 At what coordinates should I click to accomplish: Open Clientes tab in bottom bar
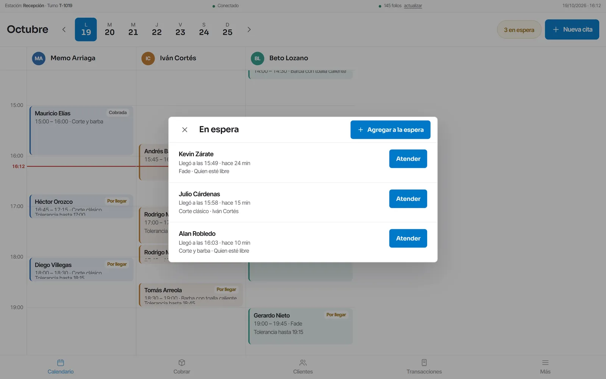click(x=303, y=367)
